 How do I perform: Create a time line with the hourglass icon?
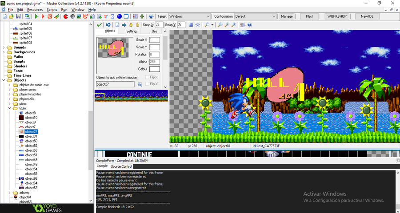click(x=112, y=16)
